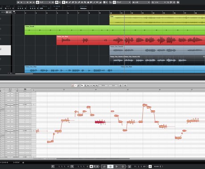Click bar 10 on the project ruler
205x169 pixels.
pos(111,13)
